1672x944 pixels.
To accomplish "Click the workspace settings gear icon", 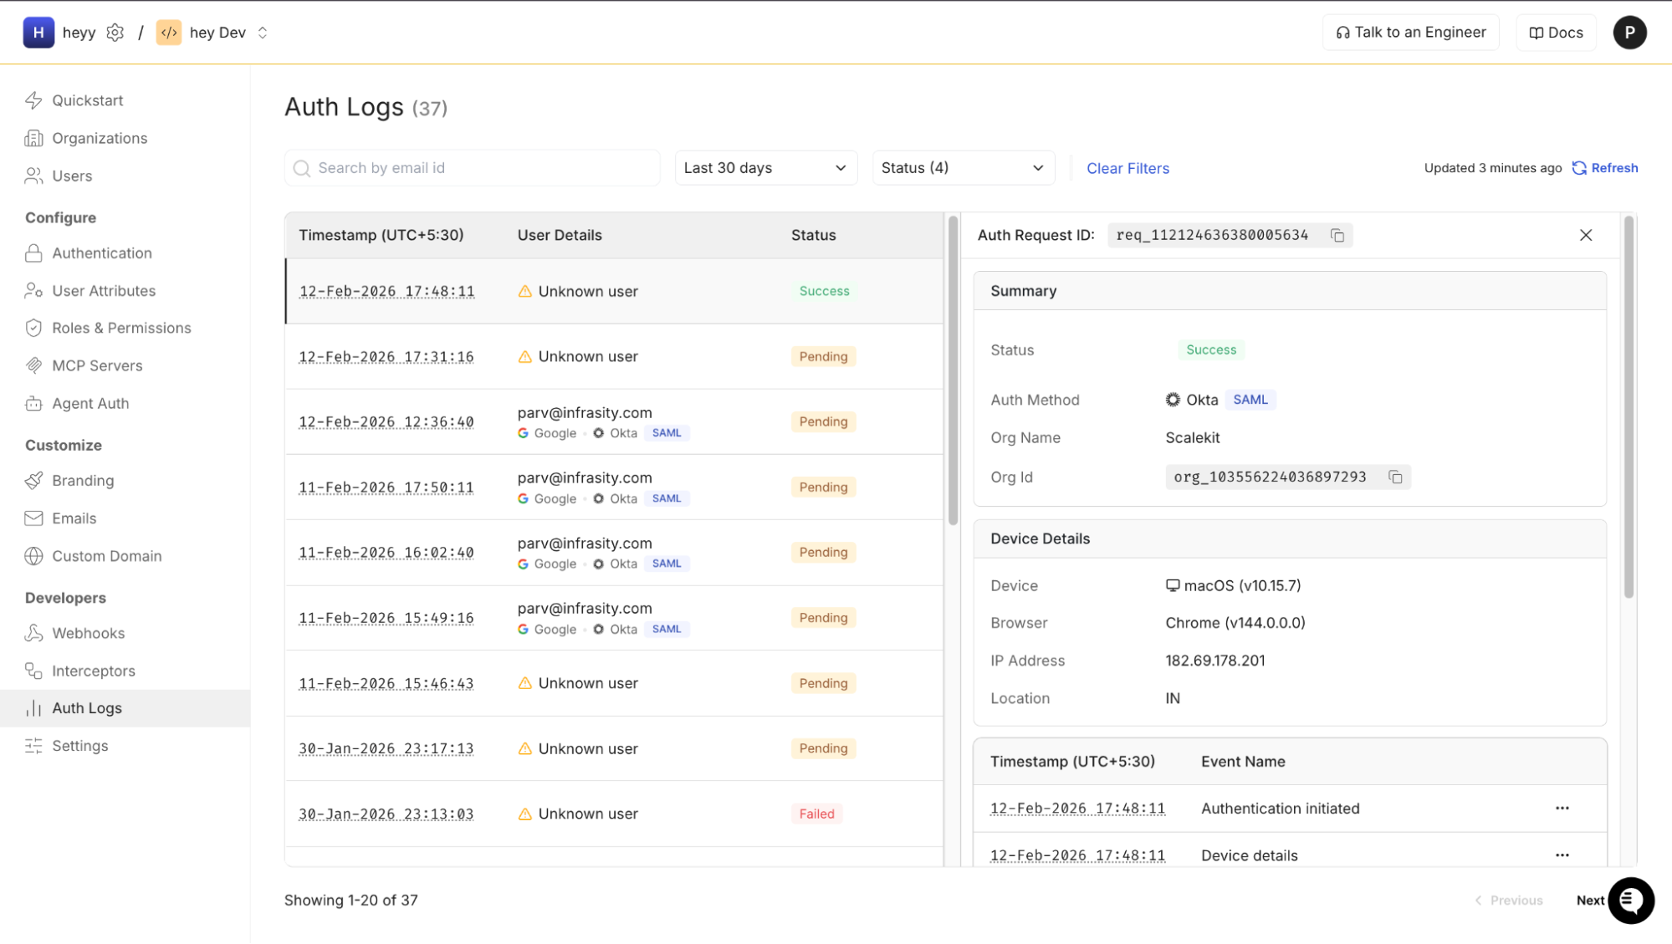I will click(x=115, y=33).
